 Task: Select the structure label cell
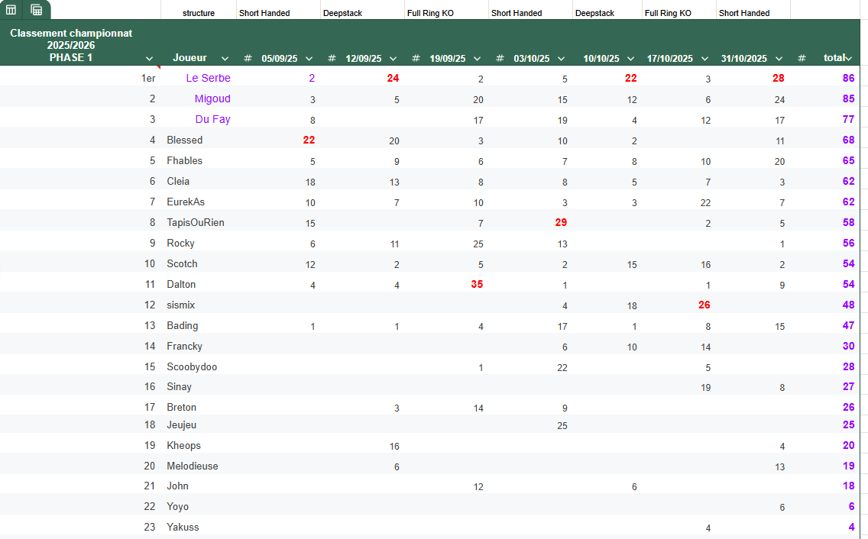(x=198, y=13)
